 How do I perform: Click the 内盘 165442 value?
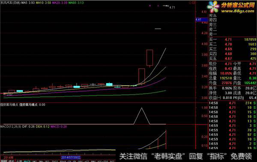(x=250, y=83)
